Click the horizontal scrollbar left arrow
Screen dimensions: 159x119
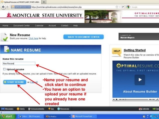tap(1, 113)
